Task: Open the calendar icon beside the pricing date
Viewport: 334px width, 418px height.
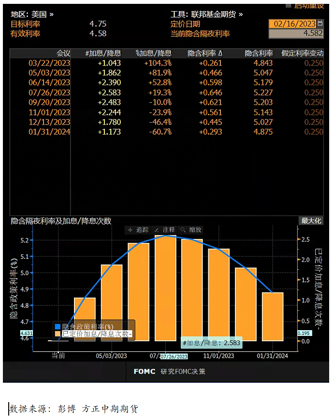Action: click(x=320, y=23)
